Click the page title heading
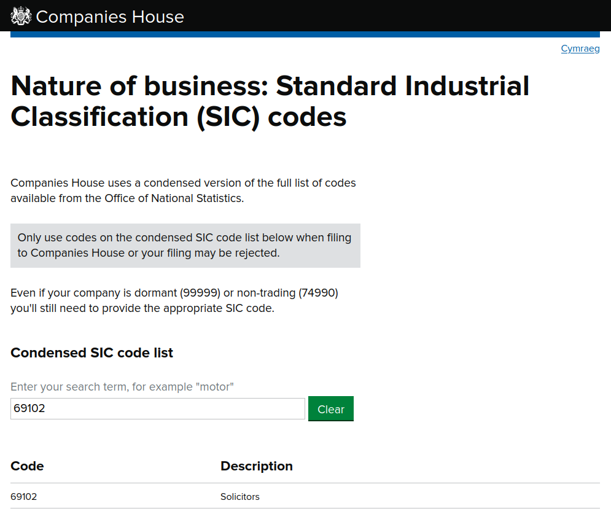The image size is (611, 522). pos(269,101)
